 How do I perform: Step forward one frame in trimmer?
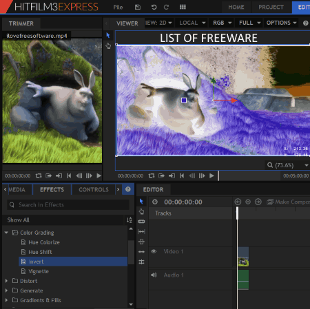point(89,175)
